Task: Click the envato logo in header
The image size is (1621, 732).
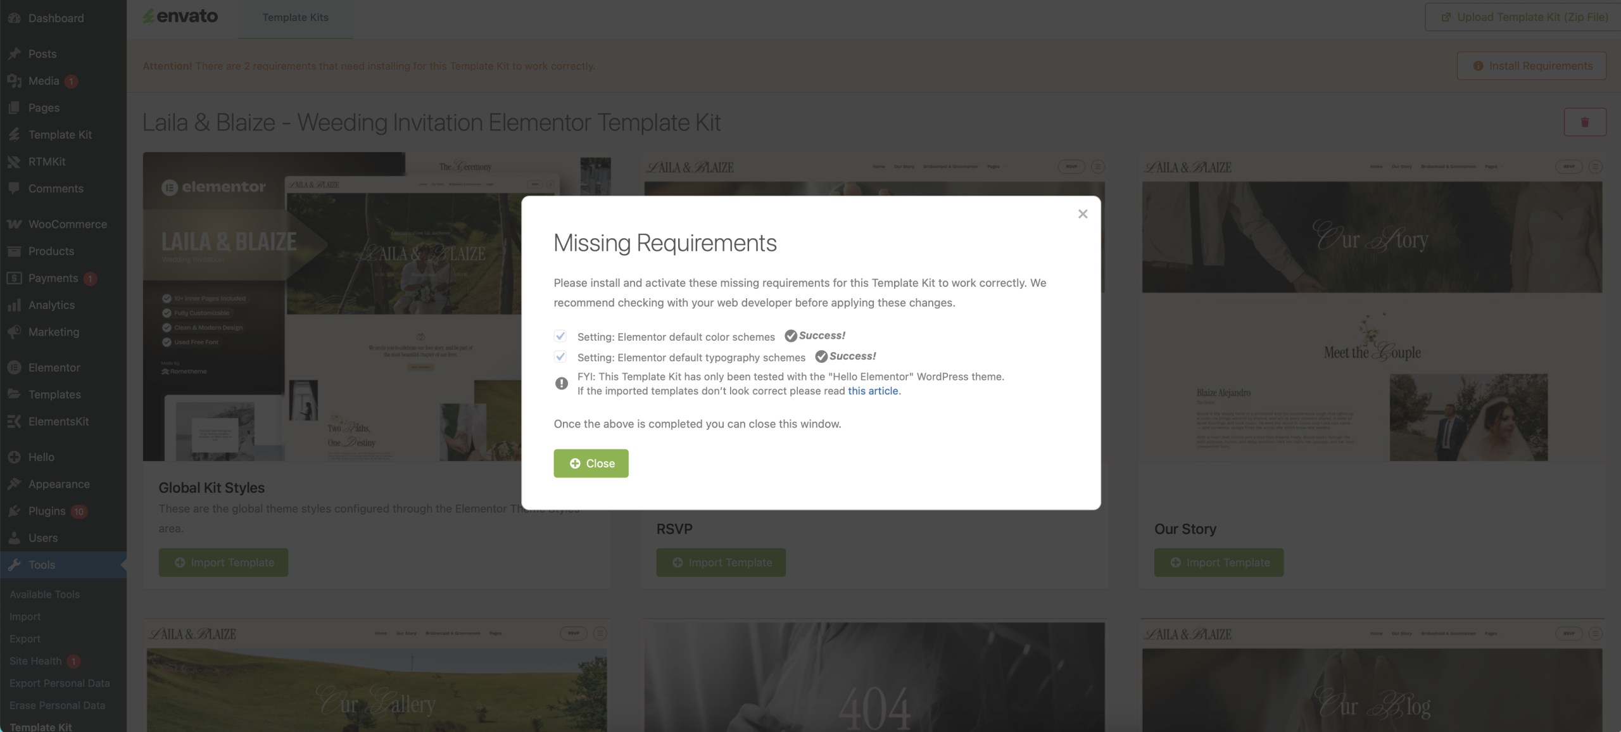Action: pyautogui.click(x=180, y=16)
